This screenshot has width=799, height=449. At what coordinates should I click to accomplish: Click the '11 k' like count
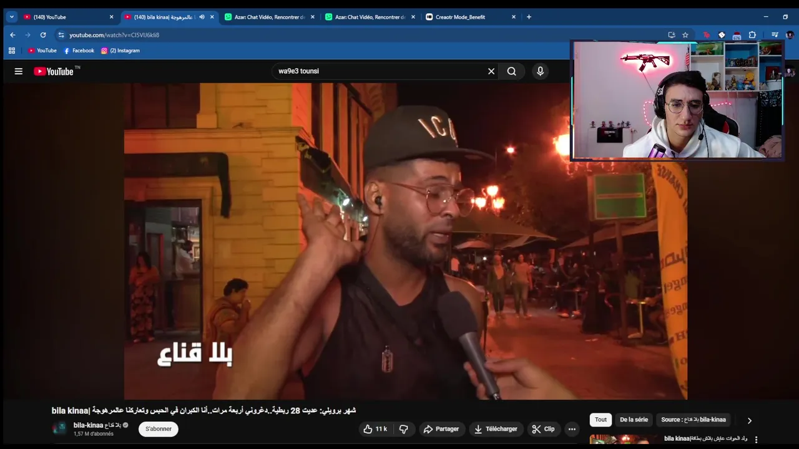pos(381,429)
